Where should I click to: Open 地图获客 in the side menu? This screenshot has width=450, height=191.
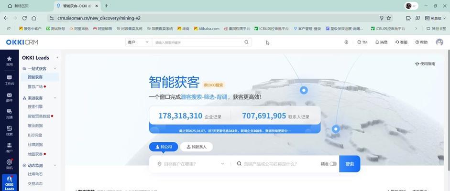(x=35, y=154)
